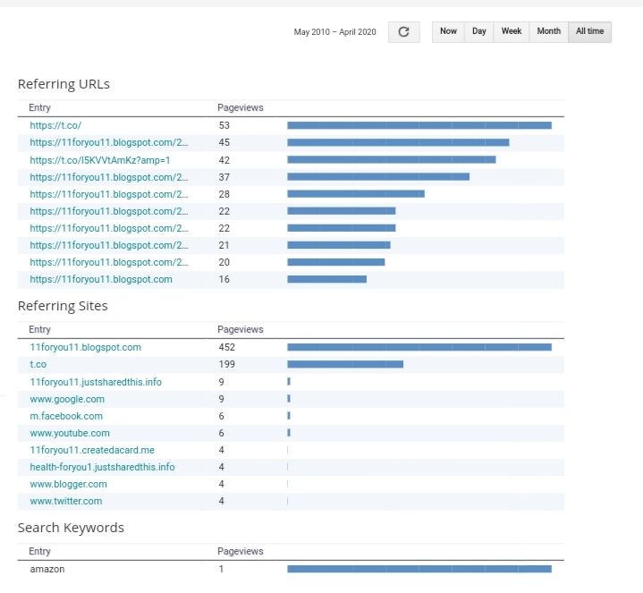Open the https://t.co/ referring URL

(55, 125)
